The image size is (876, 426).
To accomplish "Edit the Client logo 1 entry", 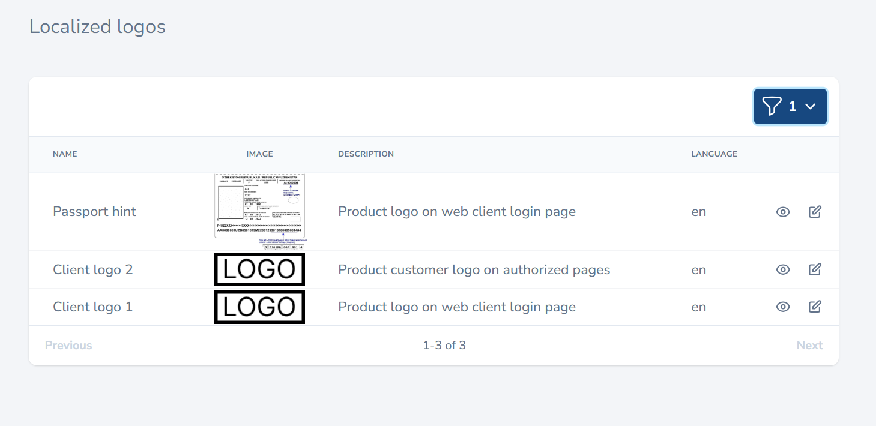I will click(x=815, y=307).
